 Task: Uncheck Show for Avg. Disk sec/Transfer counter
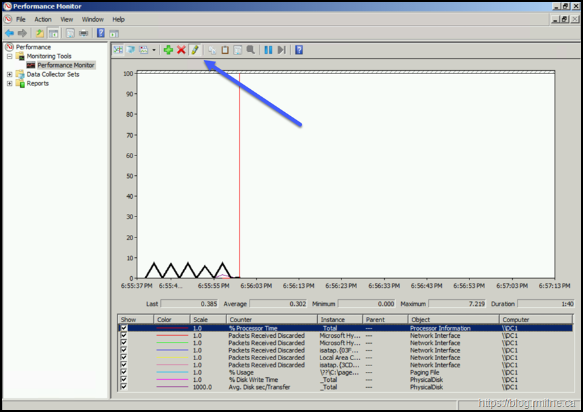[124, 387]
